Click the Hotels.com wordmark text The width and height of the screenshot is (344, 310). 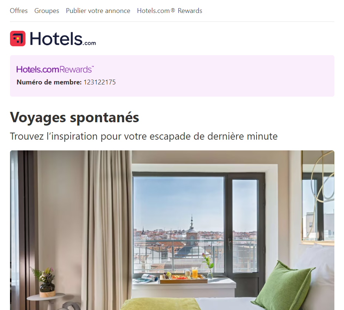click(63, 39)
